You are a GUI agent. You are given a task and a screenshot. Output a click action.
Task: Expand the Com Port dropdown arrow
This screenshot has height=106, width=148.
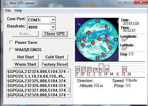coord(53,20)
